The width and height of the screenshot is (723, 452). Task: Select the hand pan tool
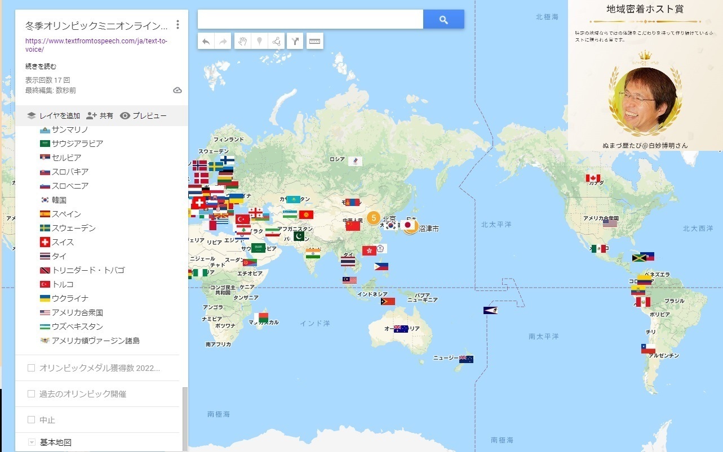(242, 41)
